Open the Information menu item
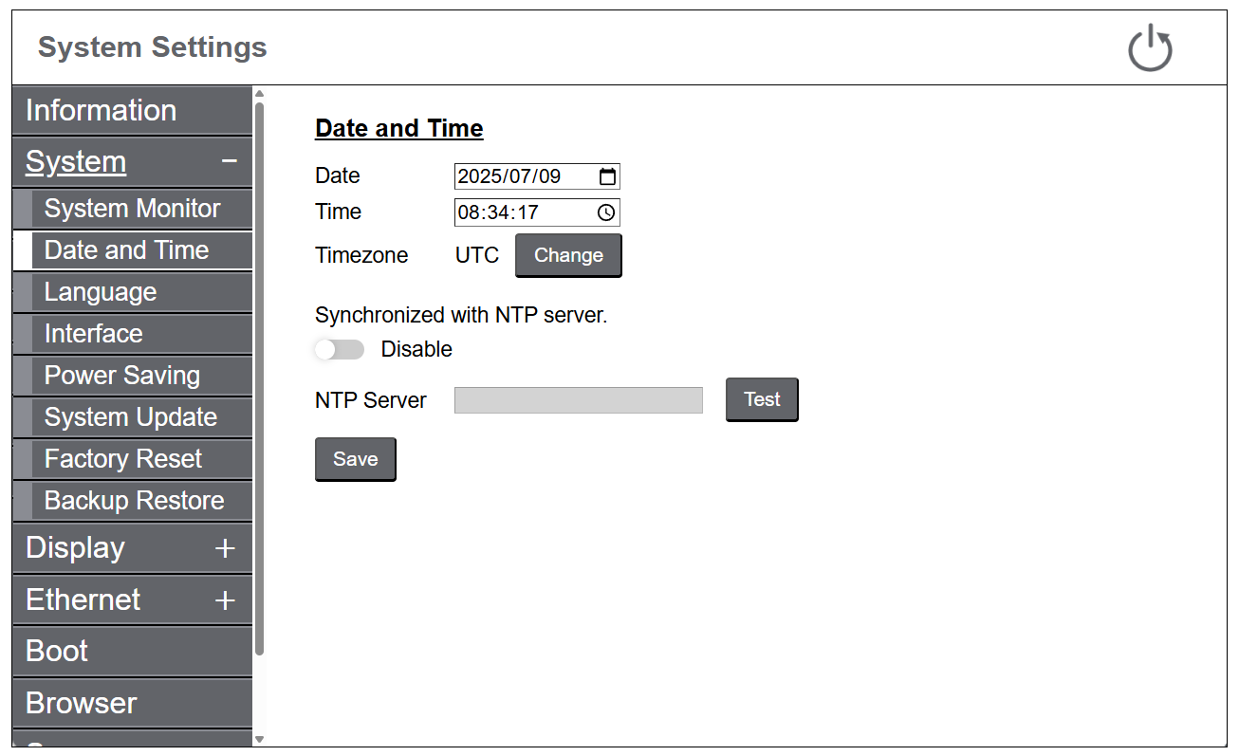The width and height of the screenshot is (1239, 756). [132, 111]
